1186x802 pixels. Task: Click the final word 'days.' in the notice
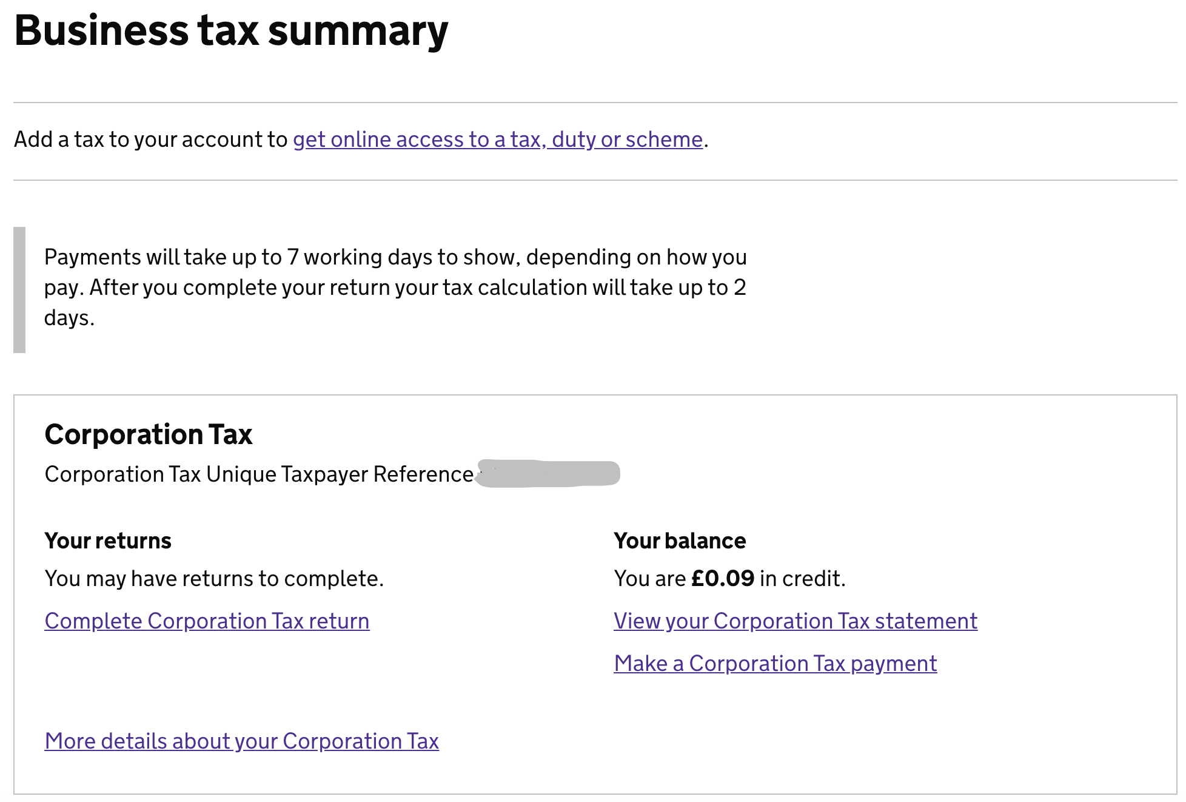click(69, 318)
